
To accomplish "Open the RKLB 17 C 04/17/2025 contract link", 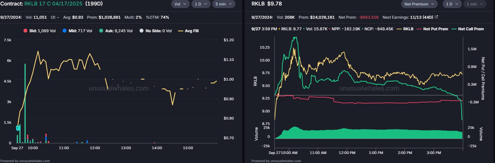I will (54, 4).
